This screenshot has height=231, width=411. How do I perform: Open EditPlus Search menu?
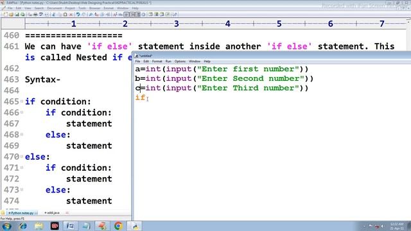tap(39, 8)
